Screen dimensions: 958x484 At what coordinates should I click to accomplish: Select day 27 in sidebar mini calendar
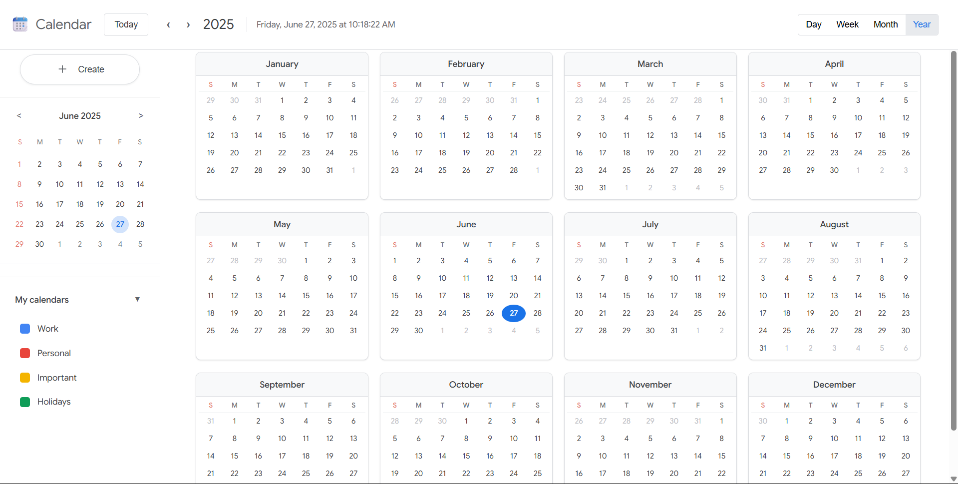(x=120, y=224)
